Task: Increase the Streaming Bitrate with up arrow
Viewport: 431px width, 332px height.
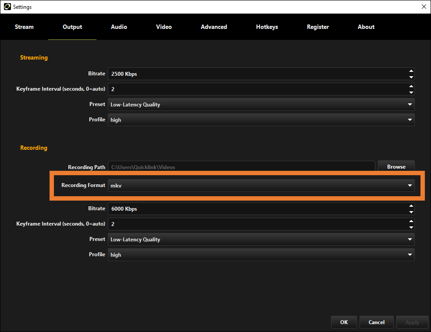Action: (x=411, y=71)
